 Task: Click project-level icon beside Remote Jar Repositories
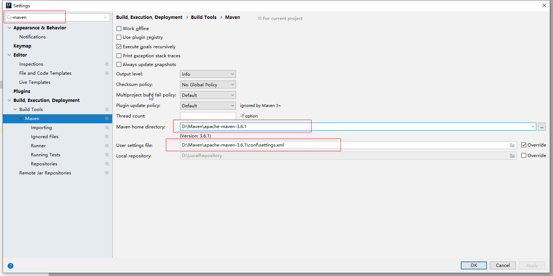pyautogui.click(x=107, y=173)
